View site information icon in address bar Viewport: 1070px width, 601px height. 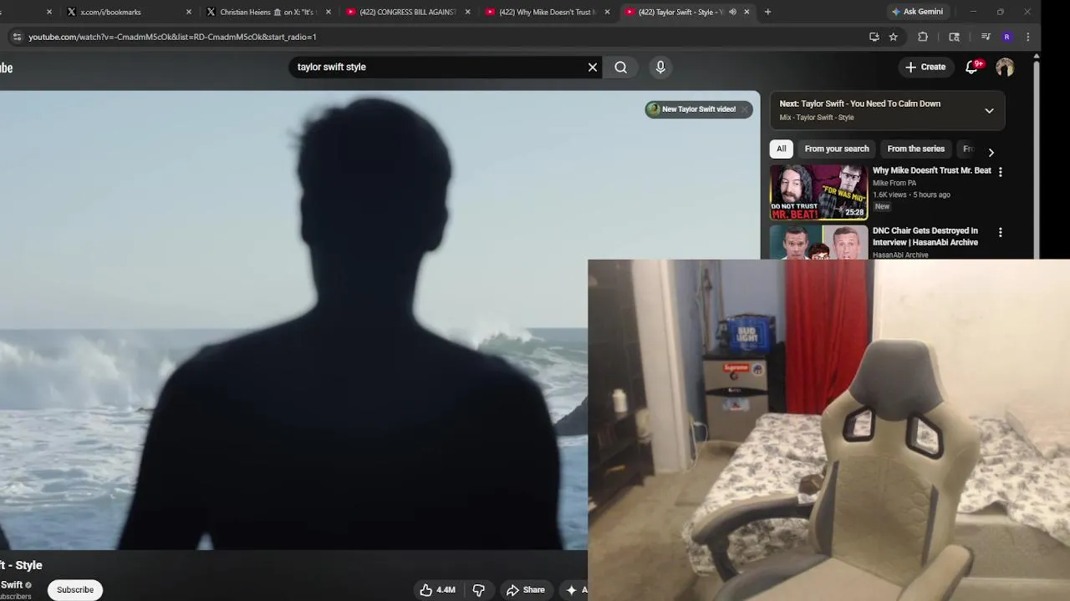point(17,37)
